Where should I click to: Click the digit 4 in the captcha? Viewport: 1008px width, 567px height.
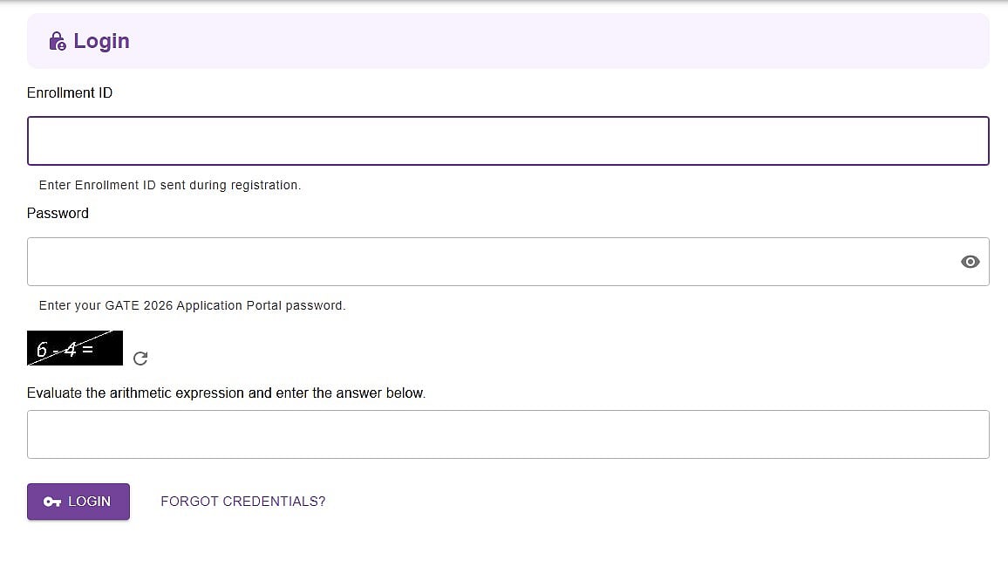click(71, 350)
